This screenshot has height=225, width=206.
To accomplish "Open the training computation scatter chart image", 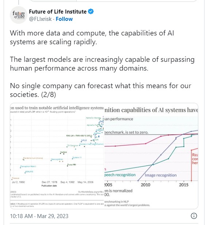I will point(57,156).
